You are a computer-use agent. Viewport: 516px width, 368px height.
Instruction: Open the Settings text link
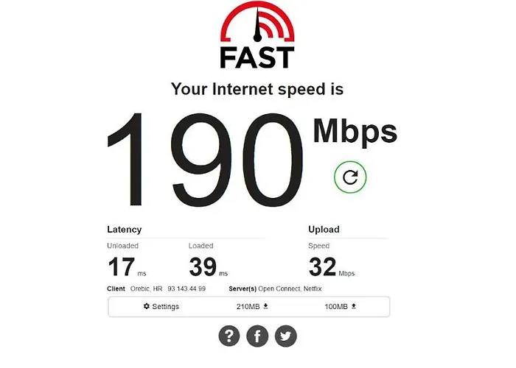click(x=166, y=307)
